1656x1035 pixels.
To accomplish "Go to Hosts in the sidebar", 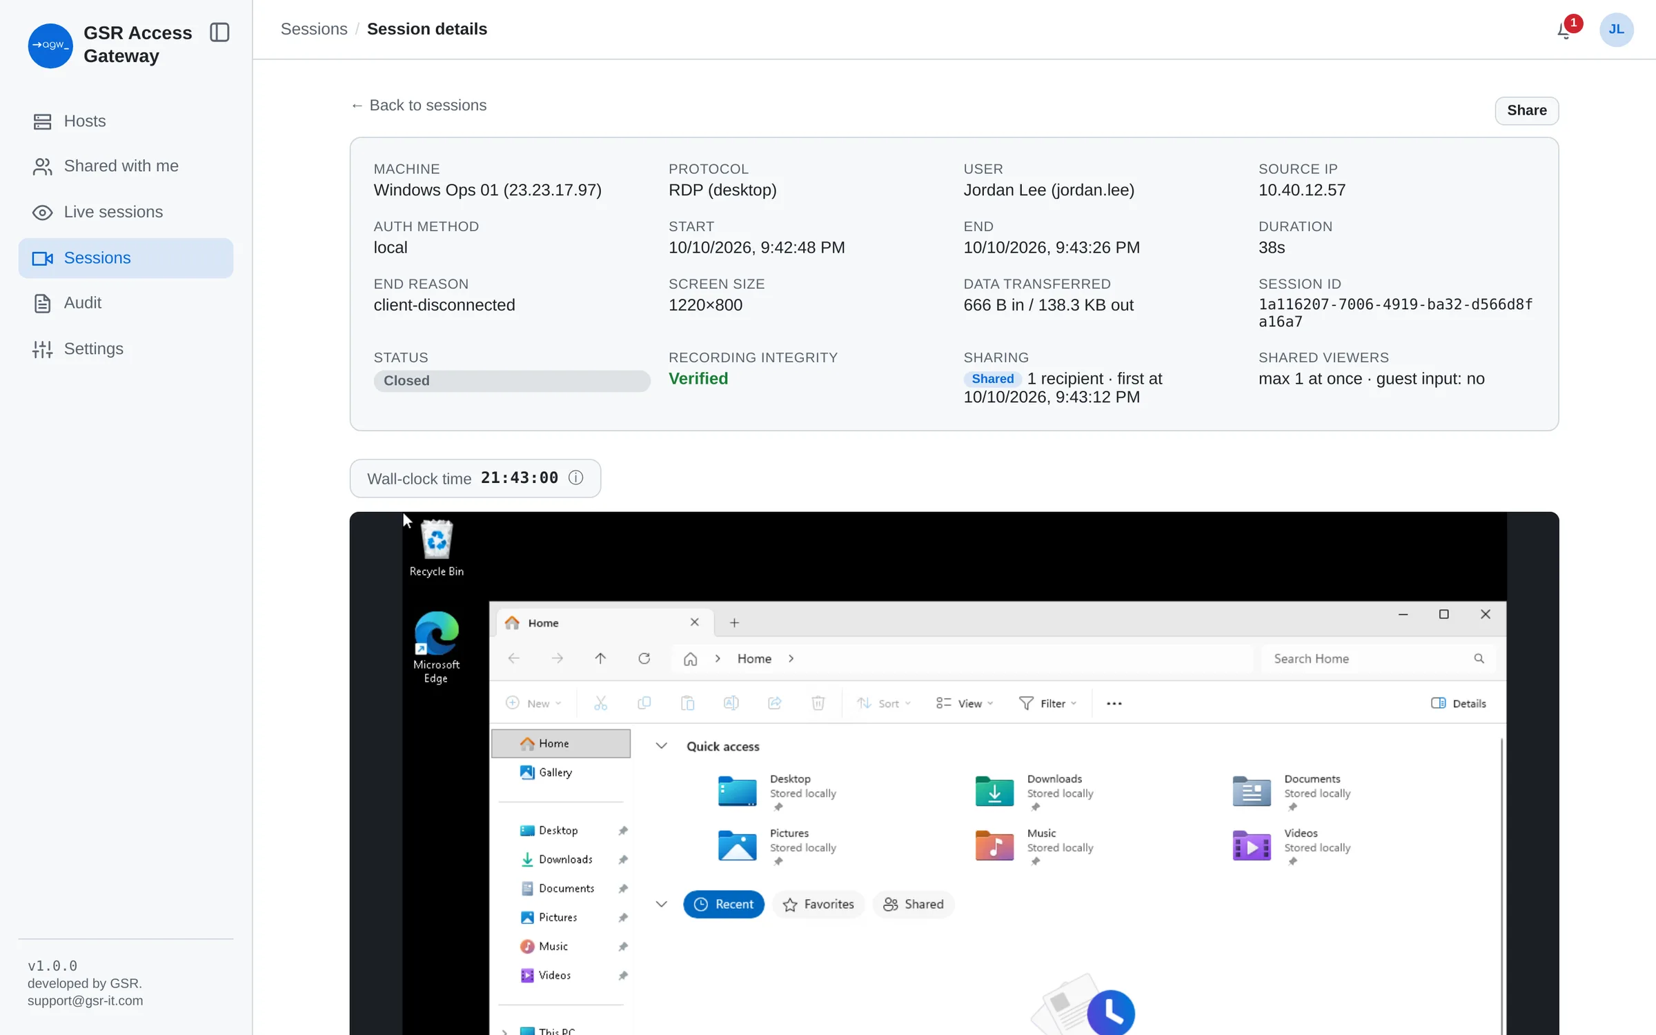I will [126, 121].
